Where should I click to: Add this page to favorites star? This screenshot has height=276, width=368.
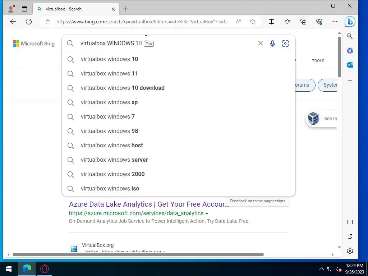tap(253, 22)
